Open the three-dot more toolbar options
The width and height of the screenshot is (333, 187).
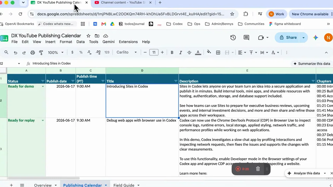coord(287,52)
